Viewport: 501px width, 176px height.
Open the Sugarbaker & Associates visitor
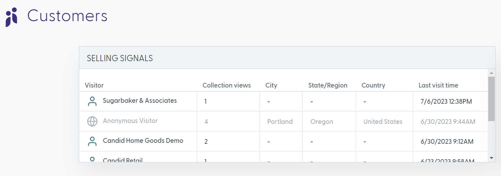(140, 101)
